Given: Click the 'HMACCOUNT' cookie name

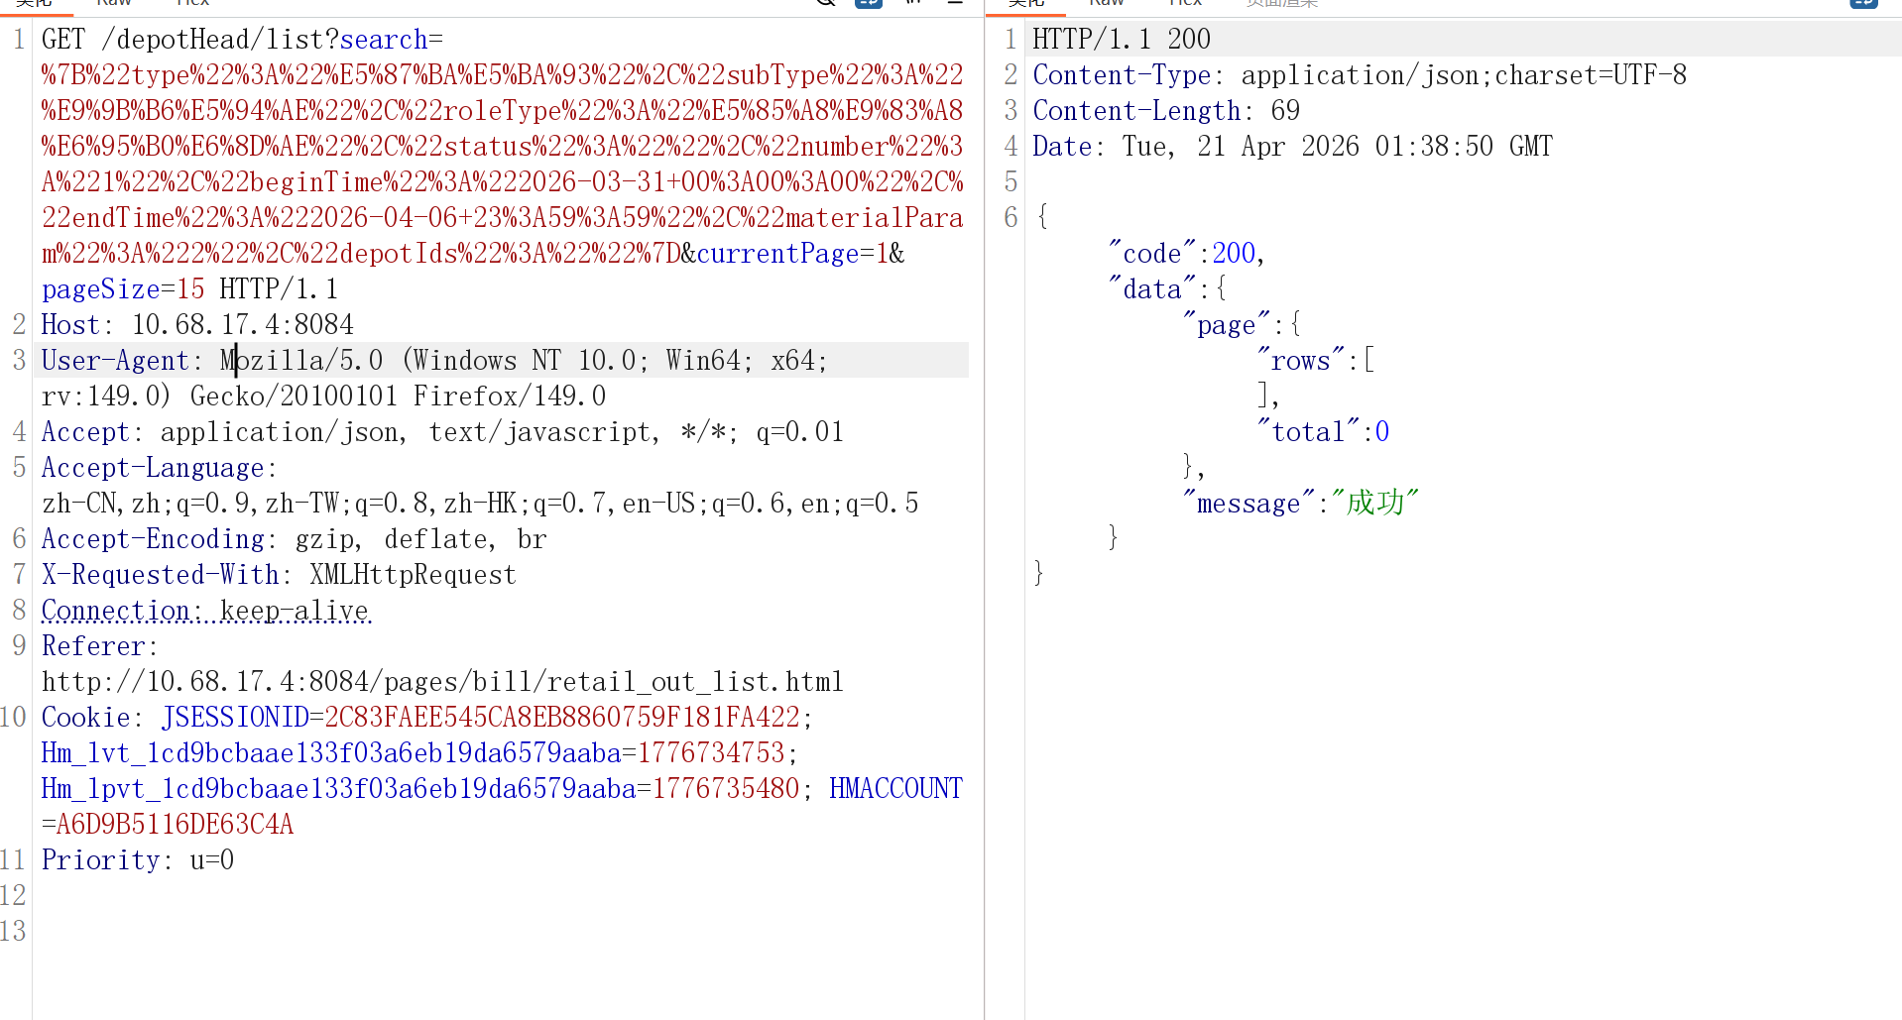Looking at the screenshot, I should coord(896,789).
